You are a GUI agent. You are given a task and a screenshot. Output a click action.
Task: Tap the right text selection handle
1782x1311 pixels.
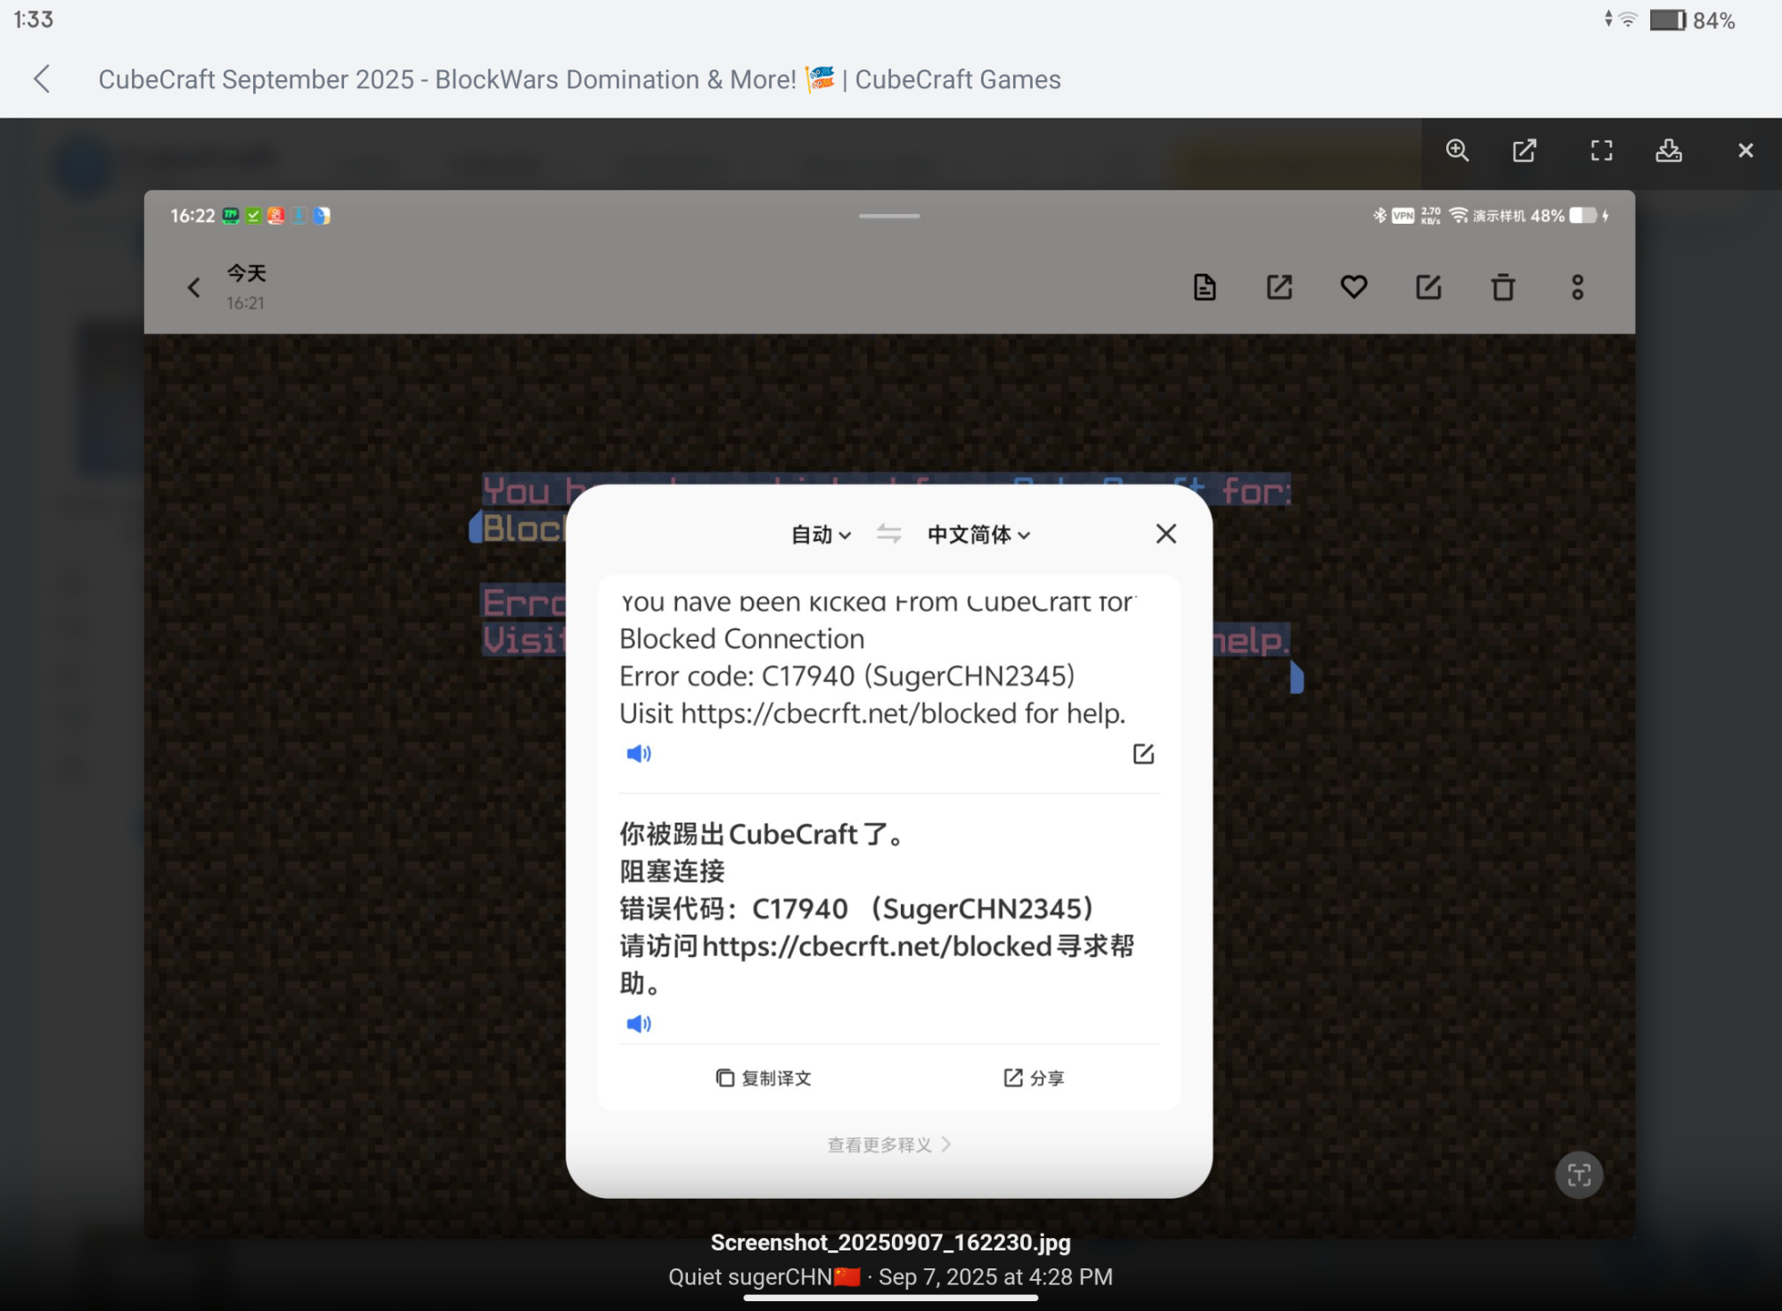tap(1297, 677)
